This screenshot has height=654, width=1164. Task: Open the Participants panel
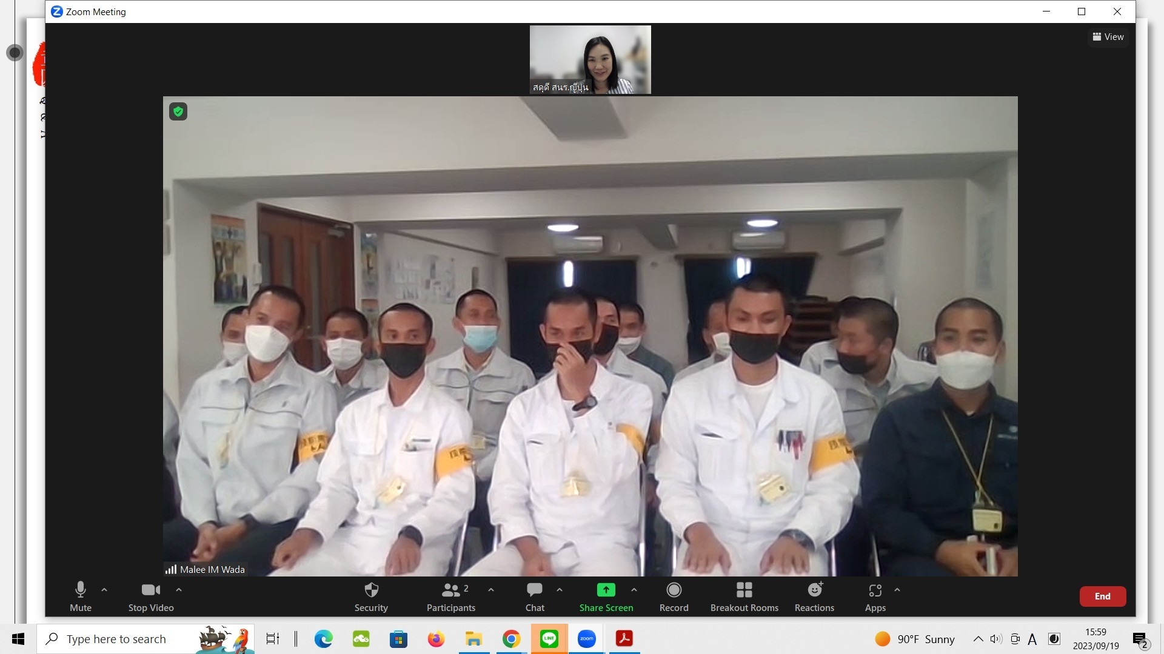point(450,596)
